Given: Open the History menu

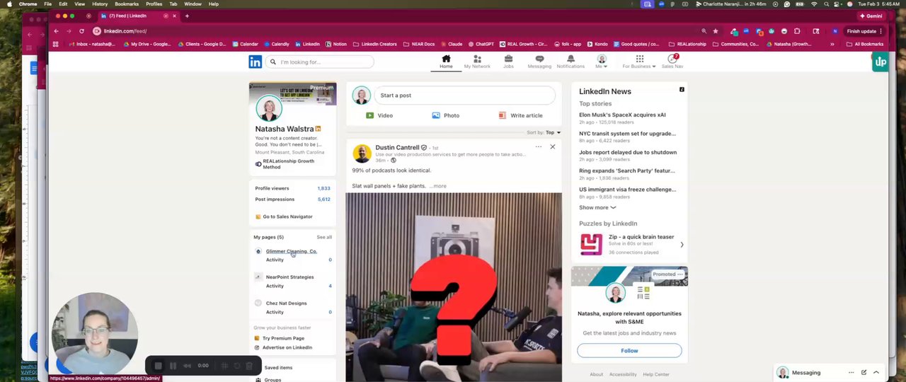Looking at the screenshot, I should click(100, 4).
